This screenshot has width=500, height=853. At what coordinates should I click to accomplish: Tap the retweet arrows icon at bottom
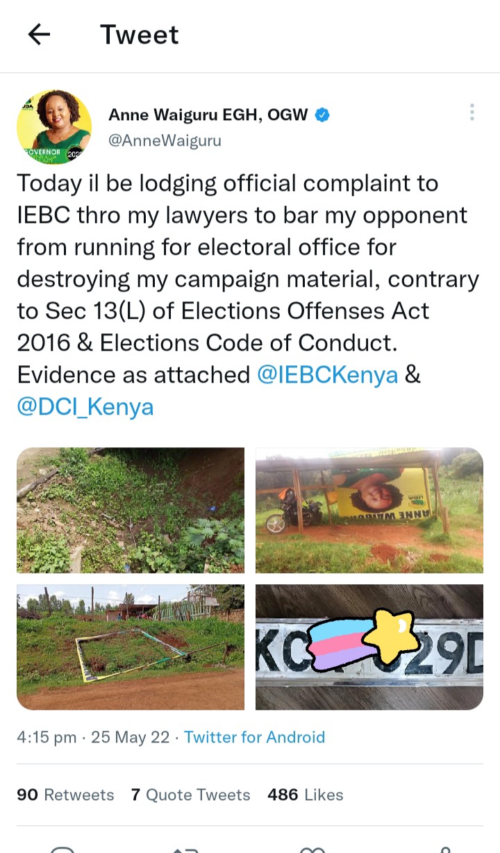pyautogui.click(x=187, y=849)
